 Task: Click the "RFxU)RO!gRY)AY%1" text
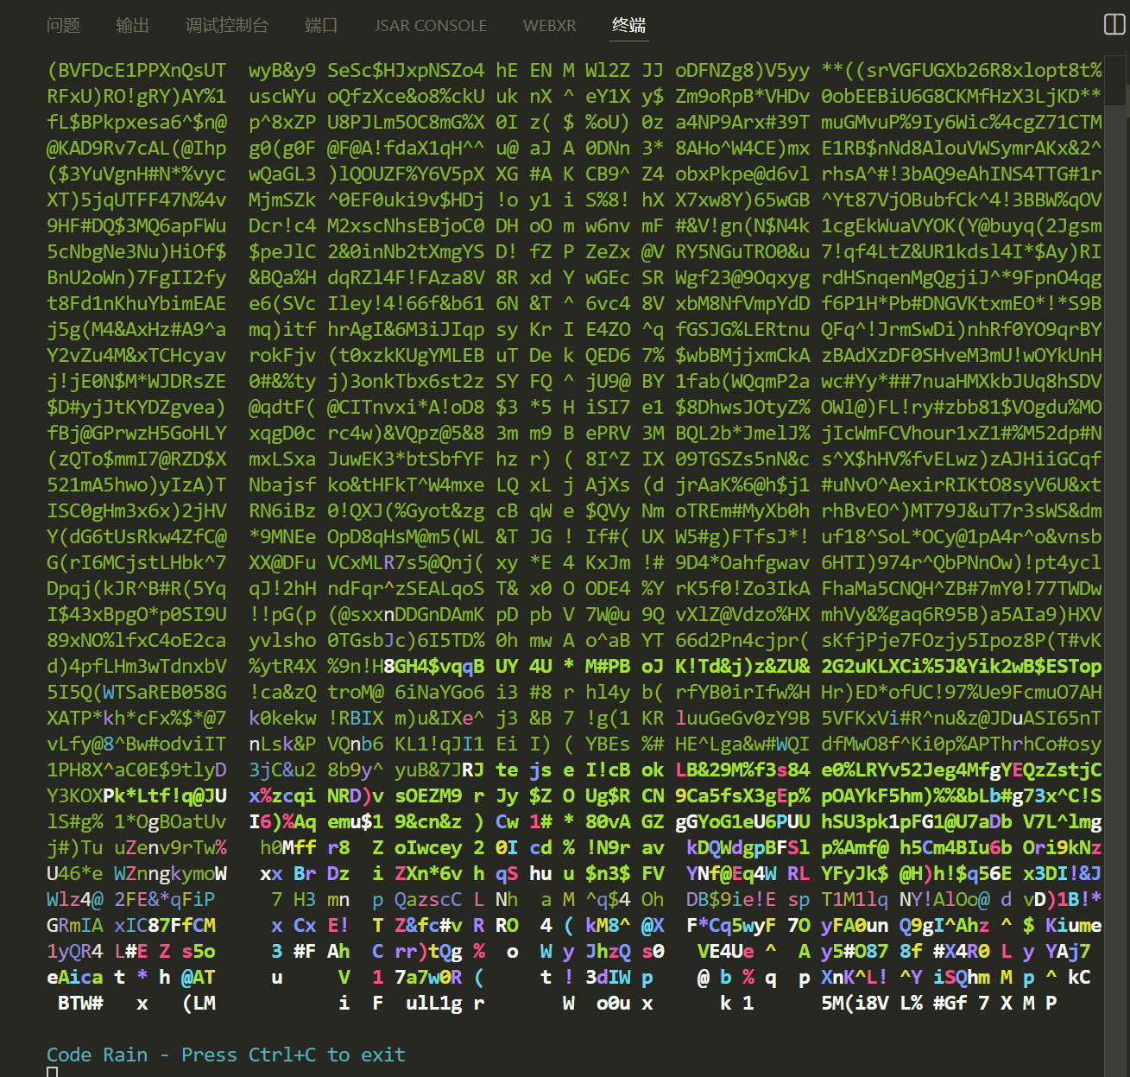point(136,96)
